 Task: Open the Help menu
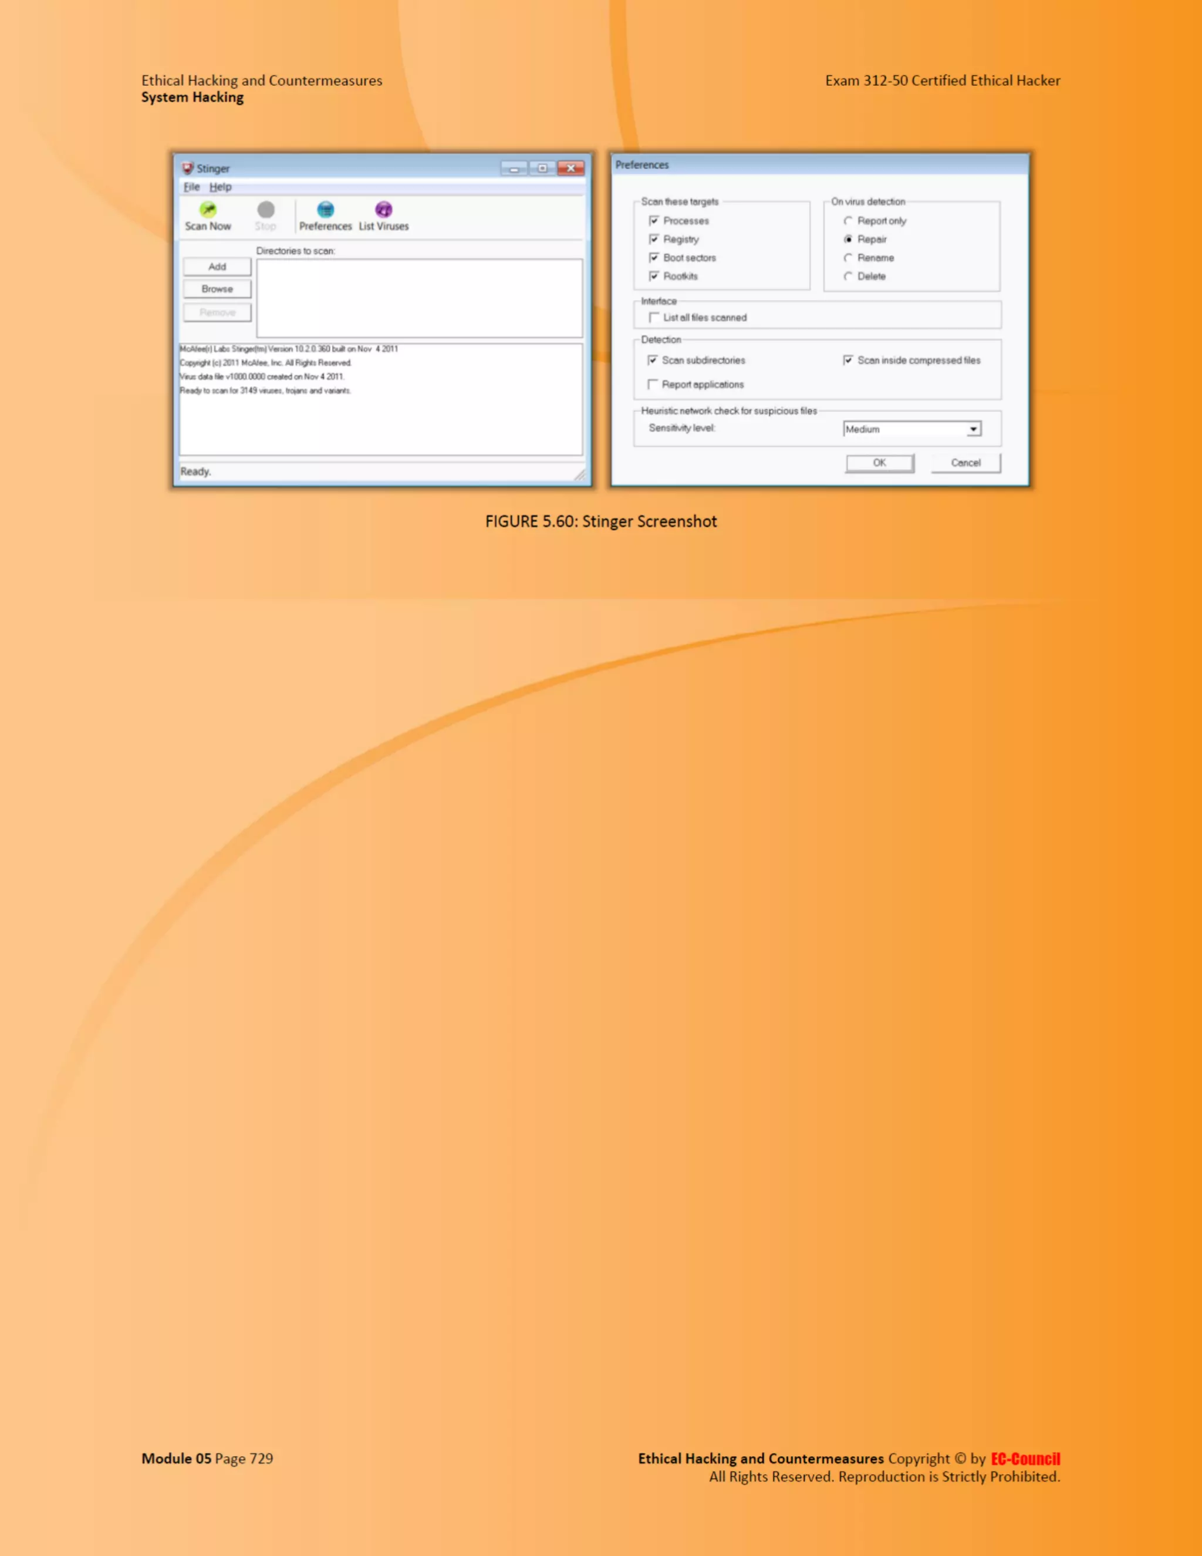(x=220, y=187)
